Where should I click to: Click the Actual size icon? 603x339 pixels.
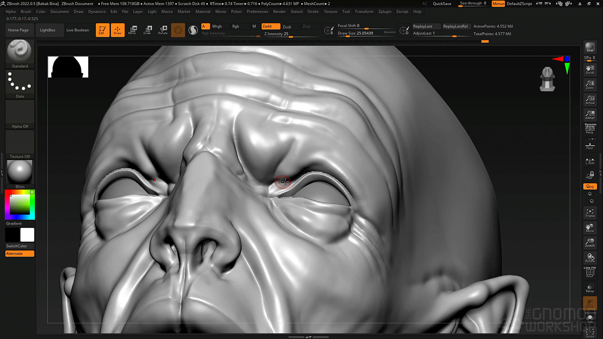[590, 100]
